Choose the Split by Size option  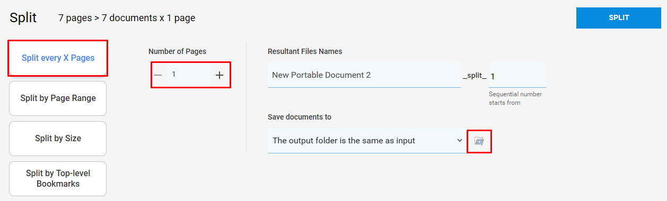coord(58,139)
